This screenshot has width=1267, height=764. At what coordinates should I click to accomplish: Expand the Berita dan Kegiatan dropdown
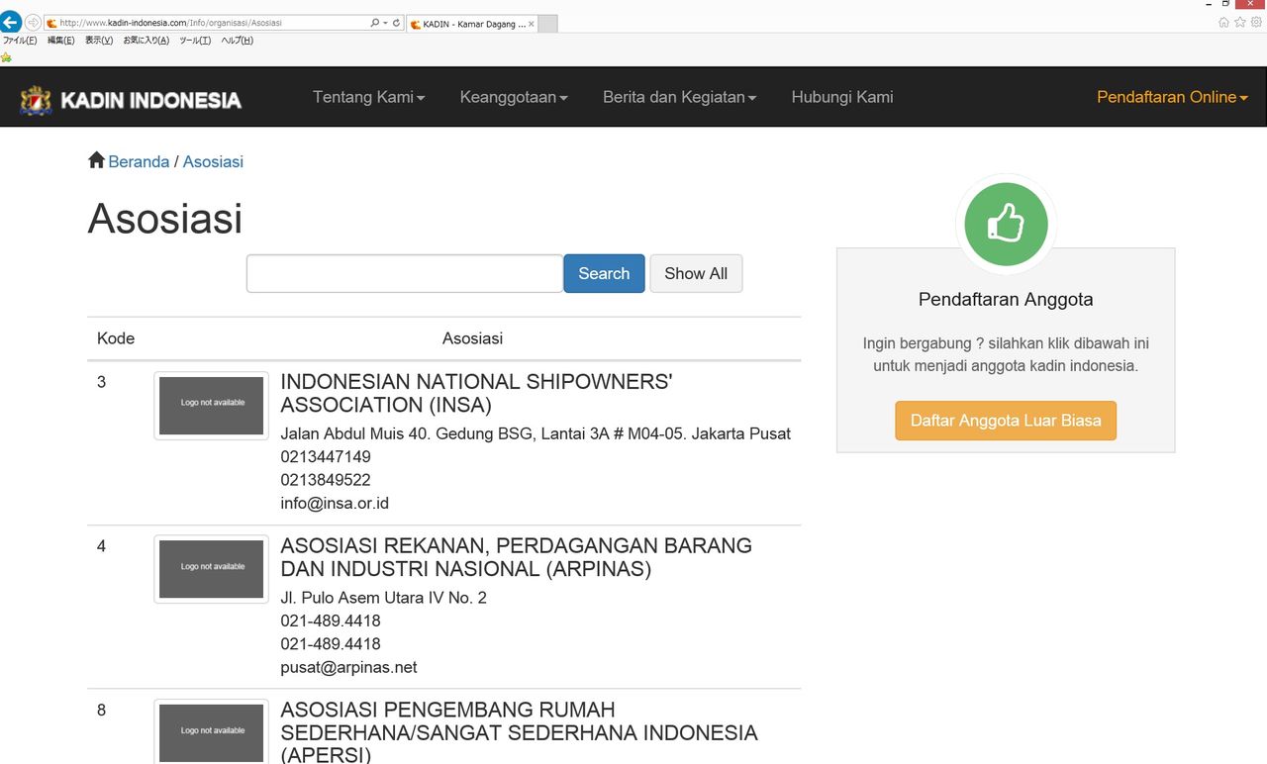[x=679, y=97]
